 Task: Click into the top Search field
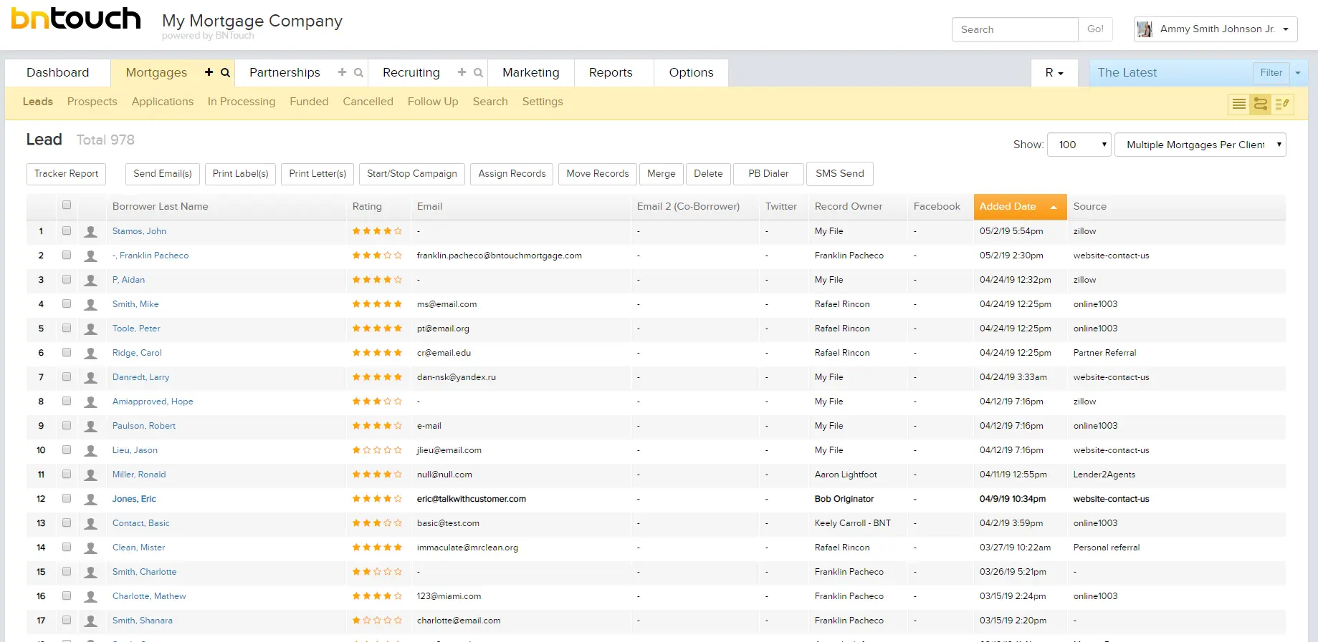click(1015, 29)
